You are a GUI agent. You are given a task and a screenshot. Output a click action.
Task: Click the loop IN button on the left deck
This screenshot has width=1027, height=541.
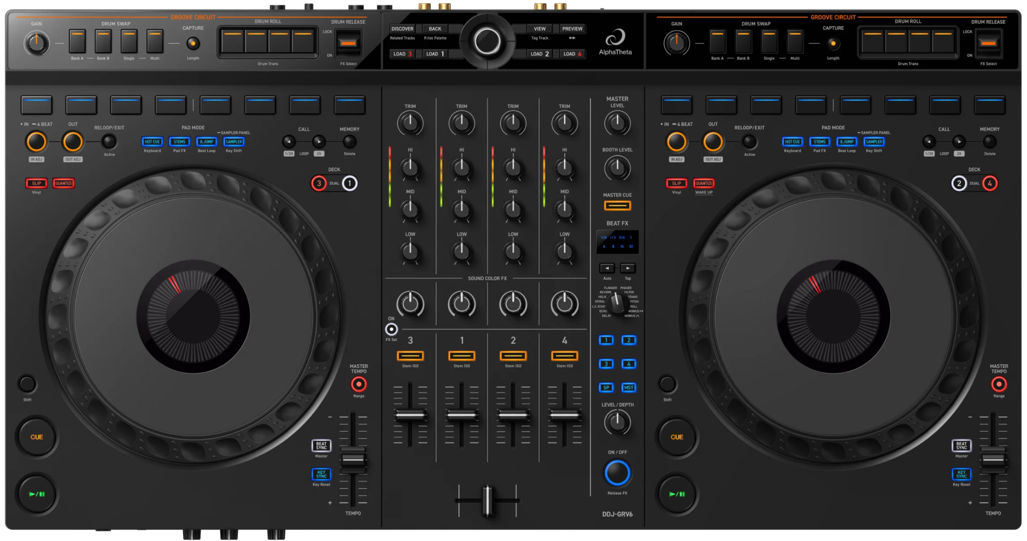(x=36, y=142)
